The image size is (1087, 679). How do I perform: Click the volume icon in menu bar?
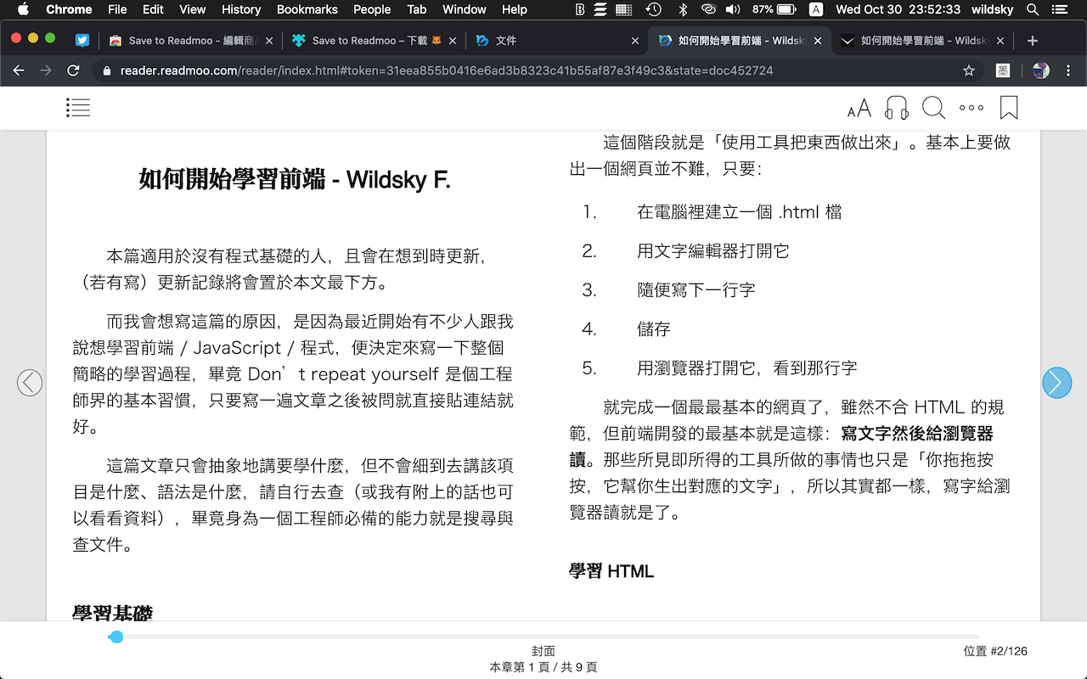click(x=734, y=9)
